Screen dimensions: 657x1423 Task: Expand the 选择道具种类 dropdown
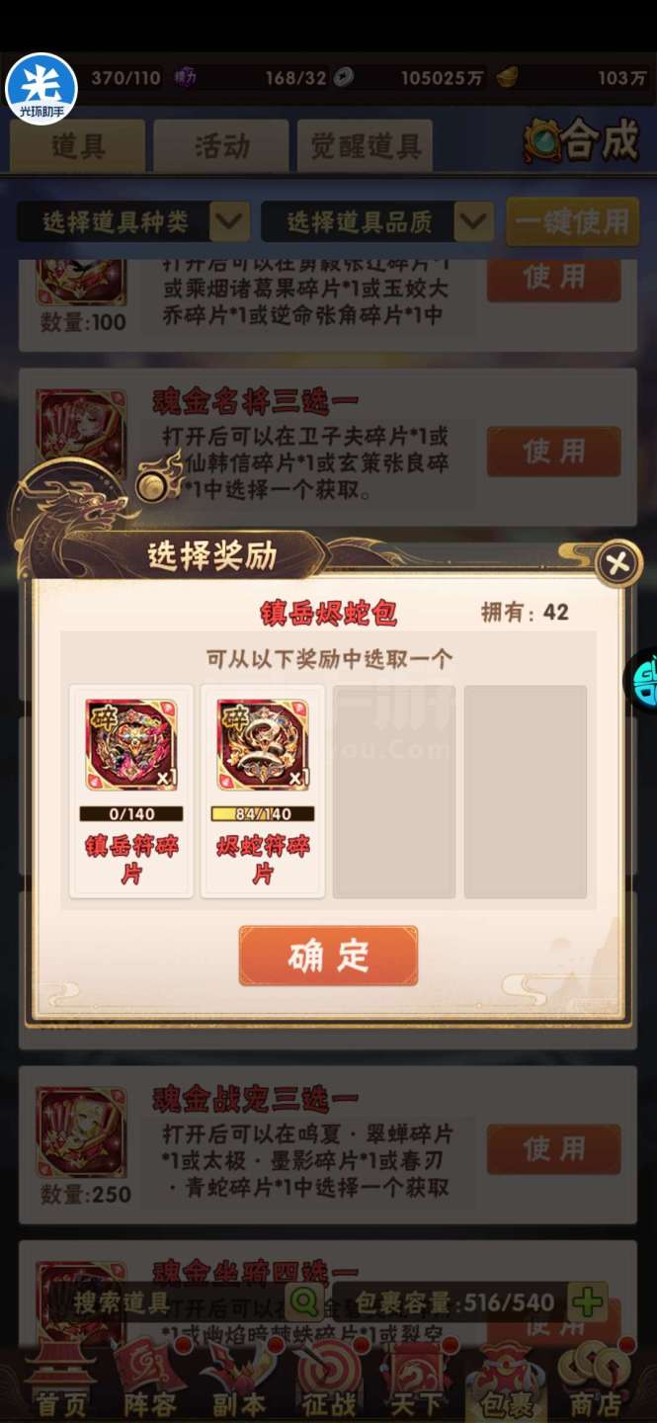point(133,222)
